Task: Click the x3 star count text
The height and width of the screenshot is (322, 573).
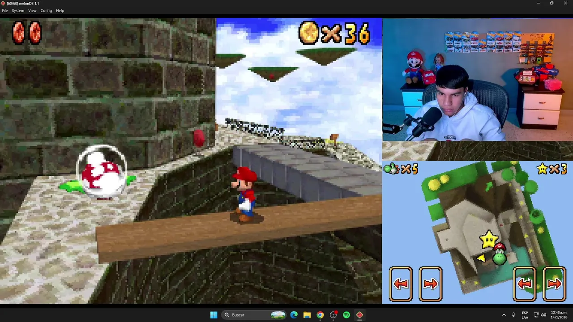Action: 559,169
